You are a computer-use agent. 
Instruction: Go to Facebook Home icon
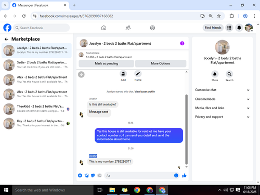pyautogui.click(x=103, y=28)
